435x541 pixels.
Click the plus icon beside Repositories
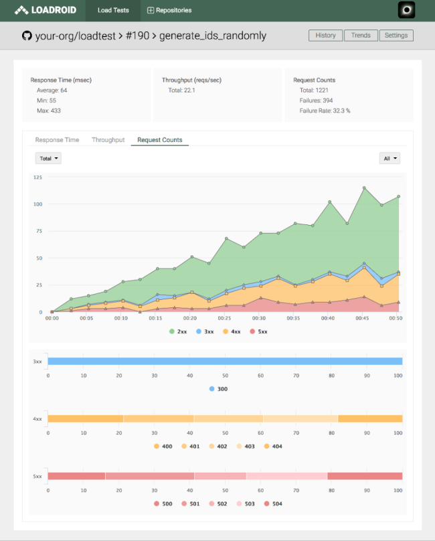click(151, 11)
